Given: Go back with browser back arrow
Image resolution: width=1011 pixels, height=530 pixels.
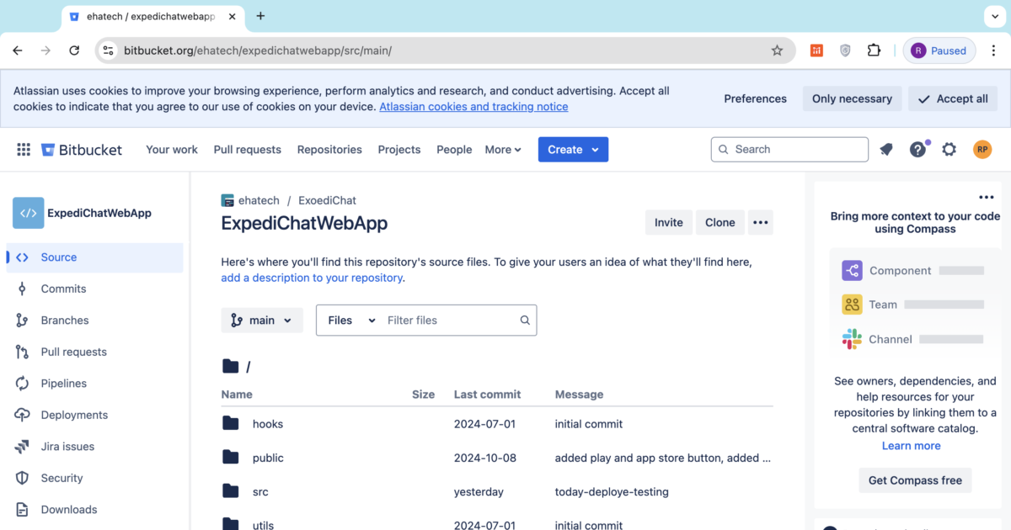Looking at the screenshot, I should pos(18,50).
